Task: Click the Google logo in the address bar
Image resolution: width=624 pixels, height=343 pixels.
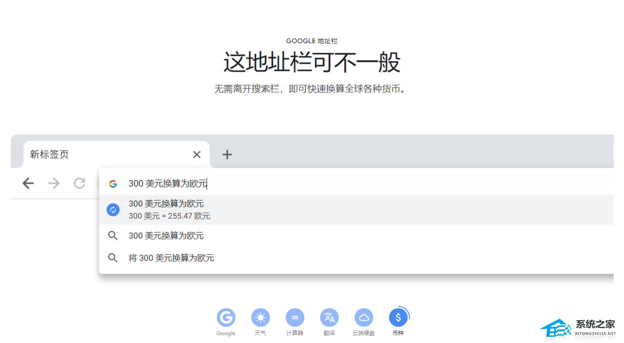Action: (113, 184)
